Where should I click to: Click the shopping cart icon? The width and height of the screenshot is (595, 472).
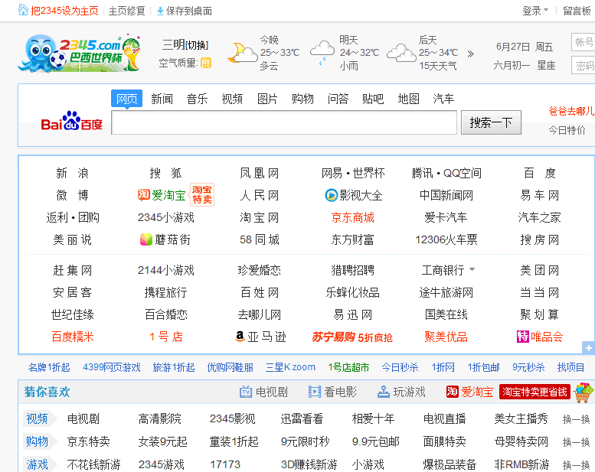[x=584, y=392]
